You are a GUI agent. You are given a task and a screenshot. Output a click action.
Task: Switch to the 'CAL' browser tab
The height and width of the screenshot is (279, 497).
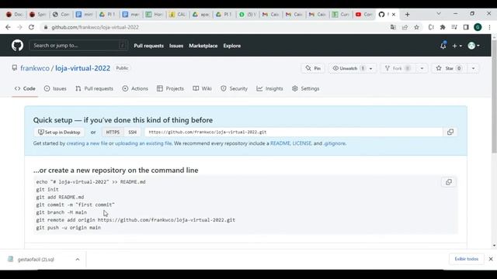coord(178,15)
